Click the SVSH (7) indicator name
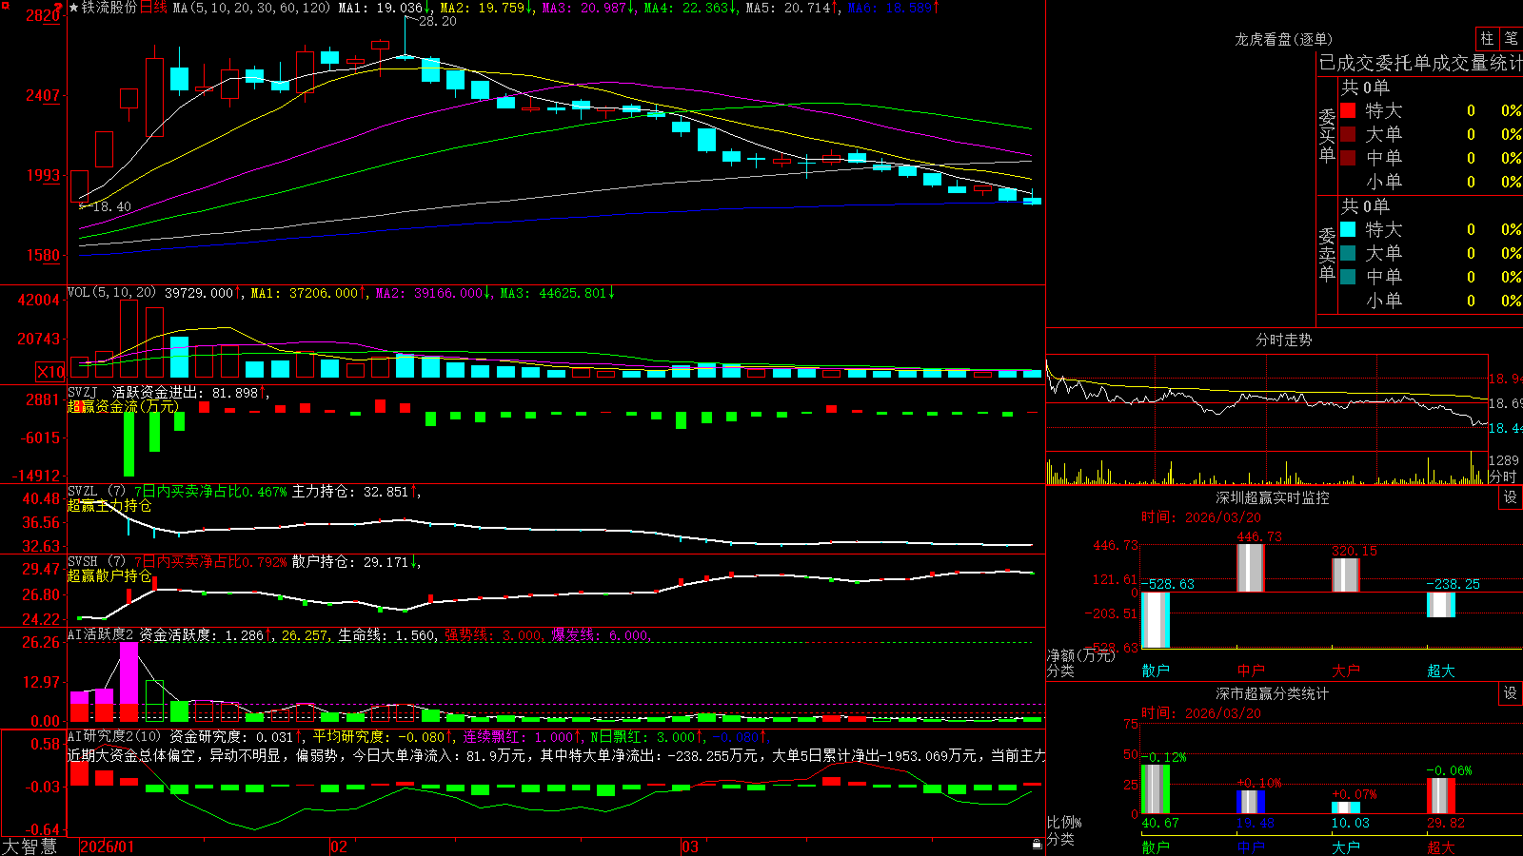The width and height of the screenshot is (1523, 856). point(96,562)
